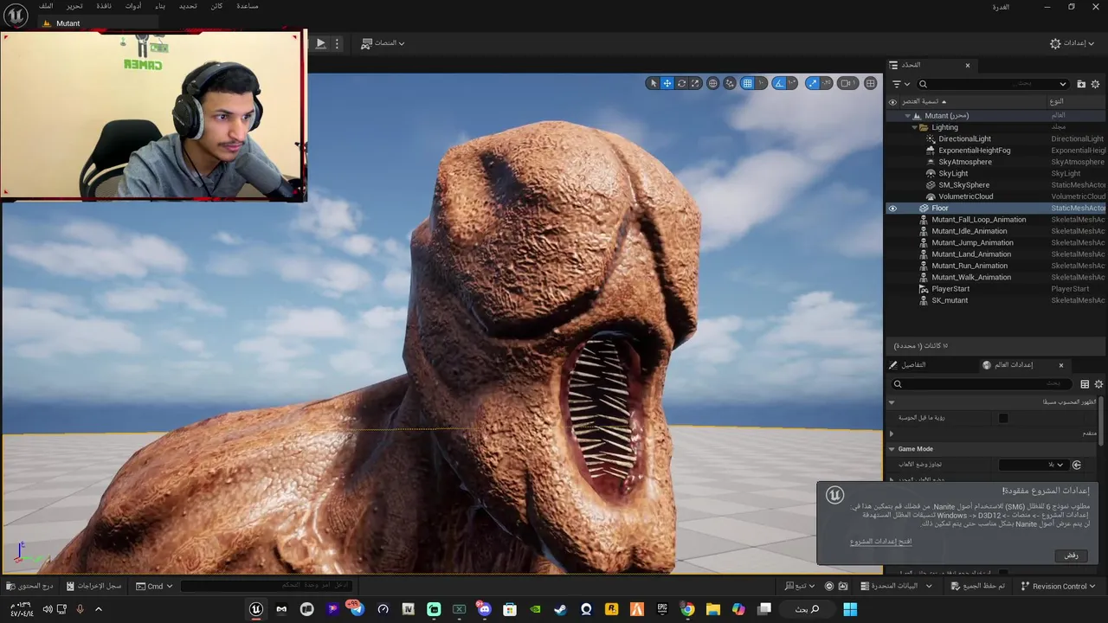Toggle scale snapping in the viewport
This screenshot has width=1108, height=623.
(812, 83)
